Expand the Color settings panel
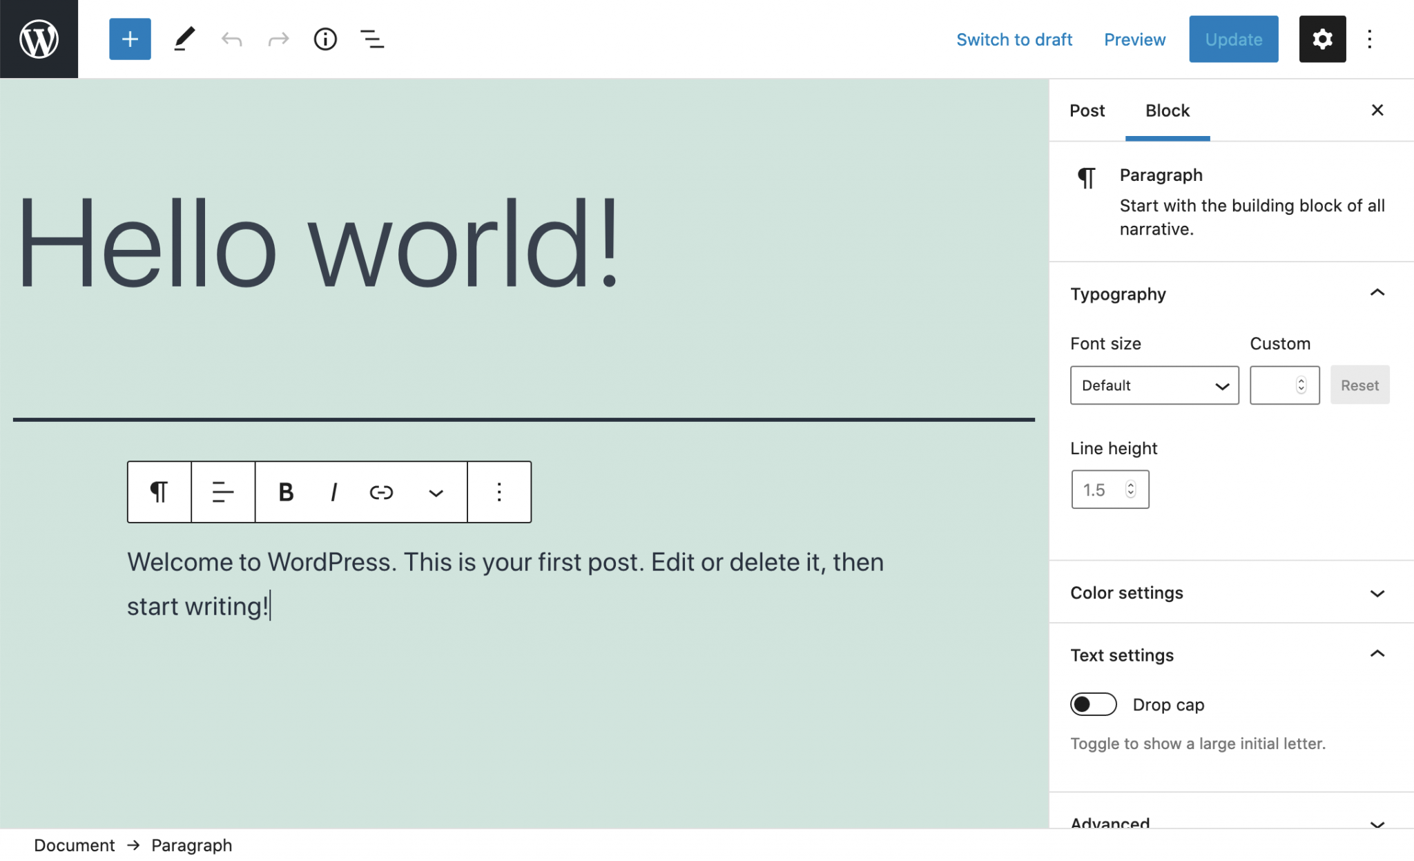This screenshot has height=861, width=1414. click(x=1230, y=592)
